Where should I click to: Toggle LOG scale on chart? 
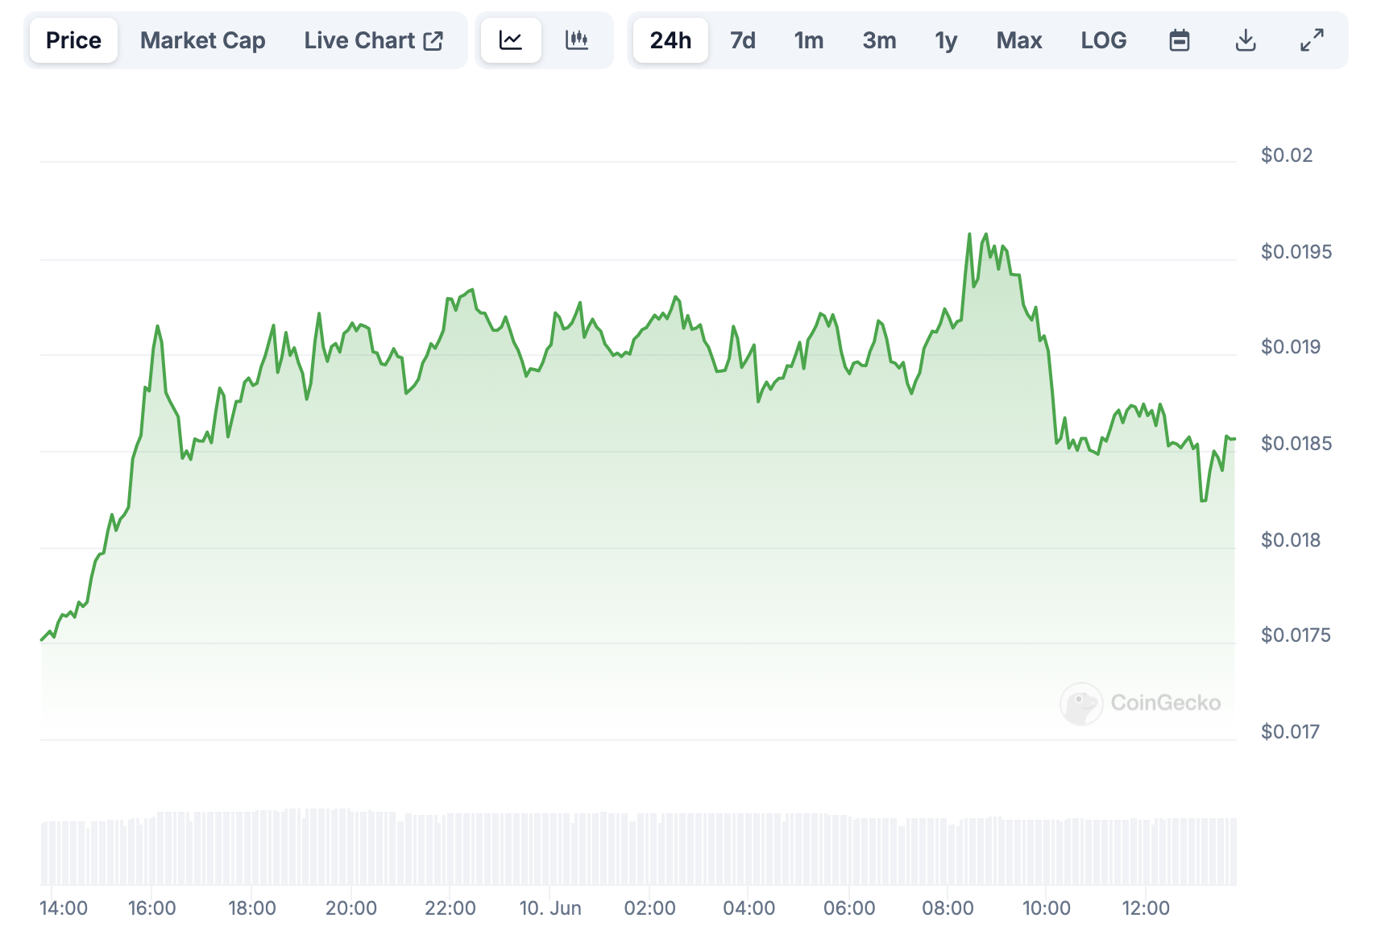coord(1104,40)
